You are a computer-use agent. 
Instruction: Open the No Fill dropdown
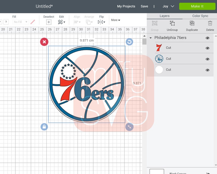[20, 22]
